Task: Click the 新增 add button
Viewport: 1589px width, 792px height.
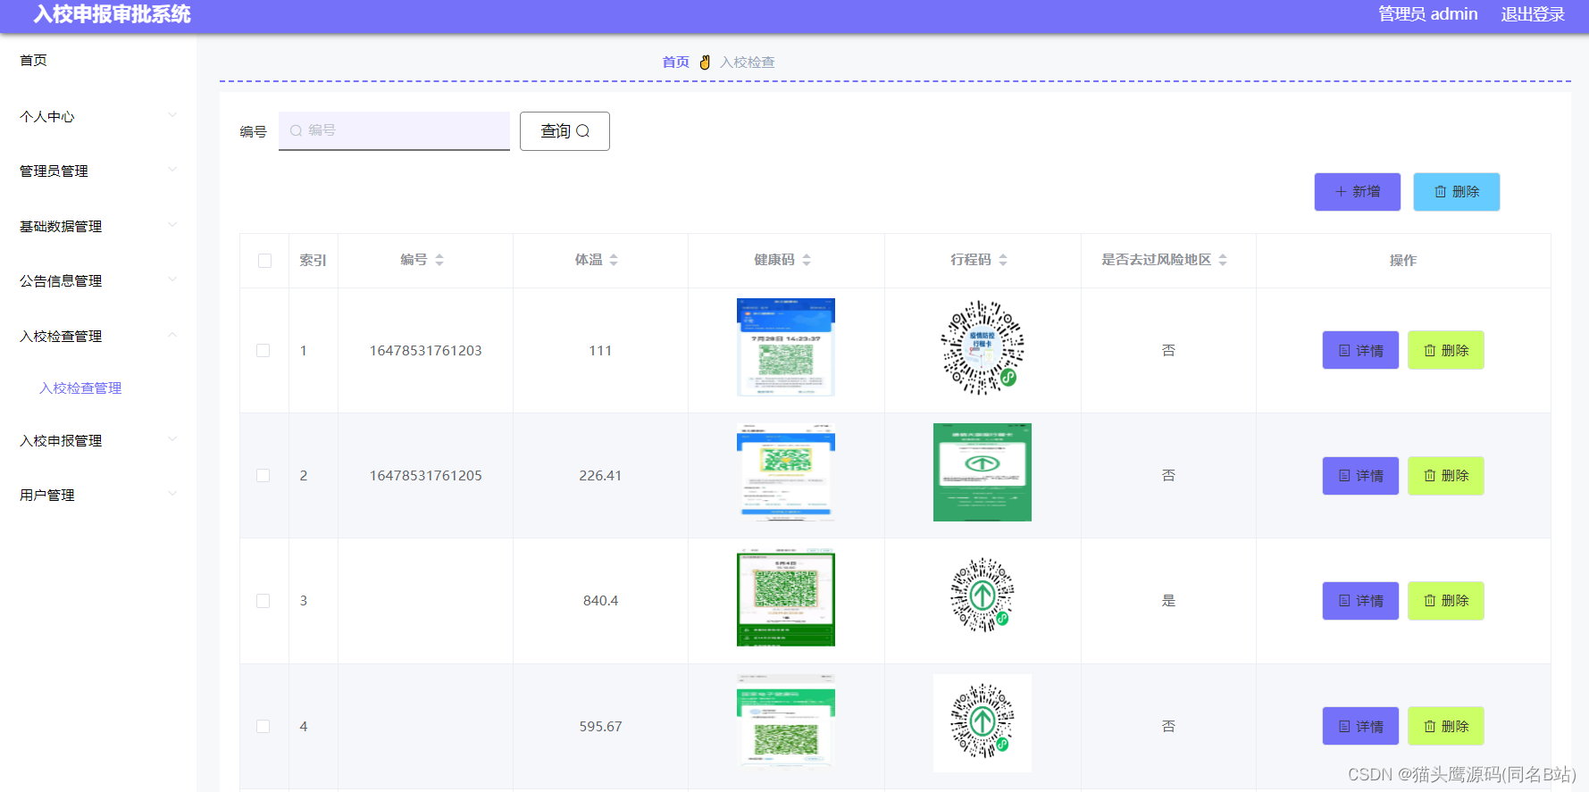Action: point(1357,192)
